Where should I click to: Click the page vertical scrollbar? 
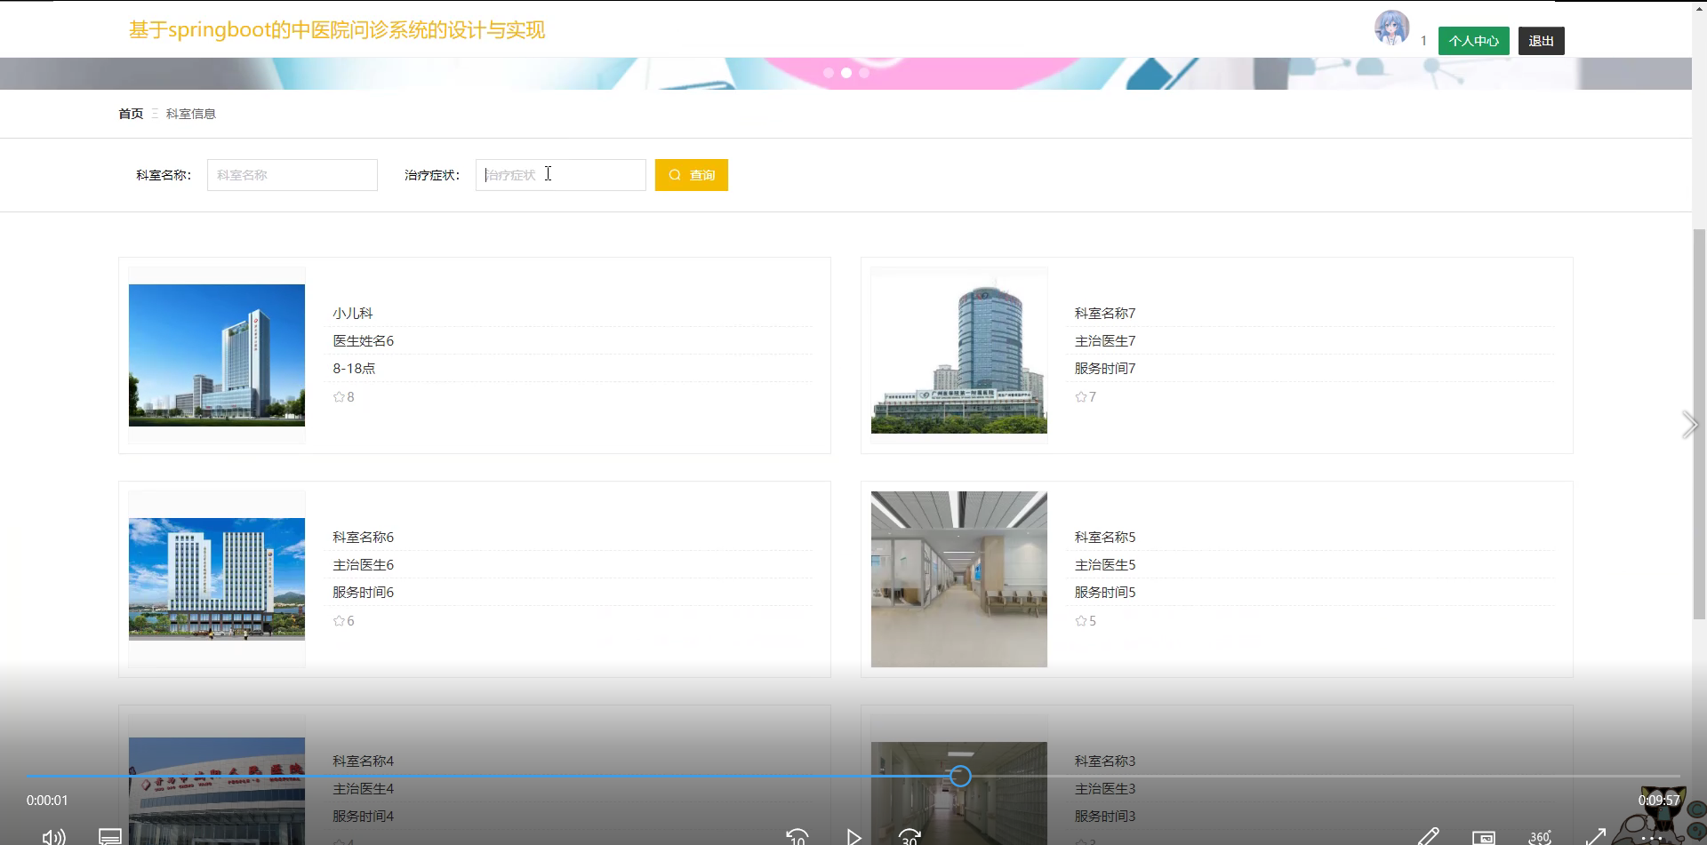pos(1699,423)
